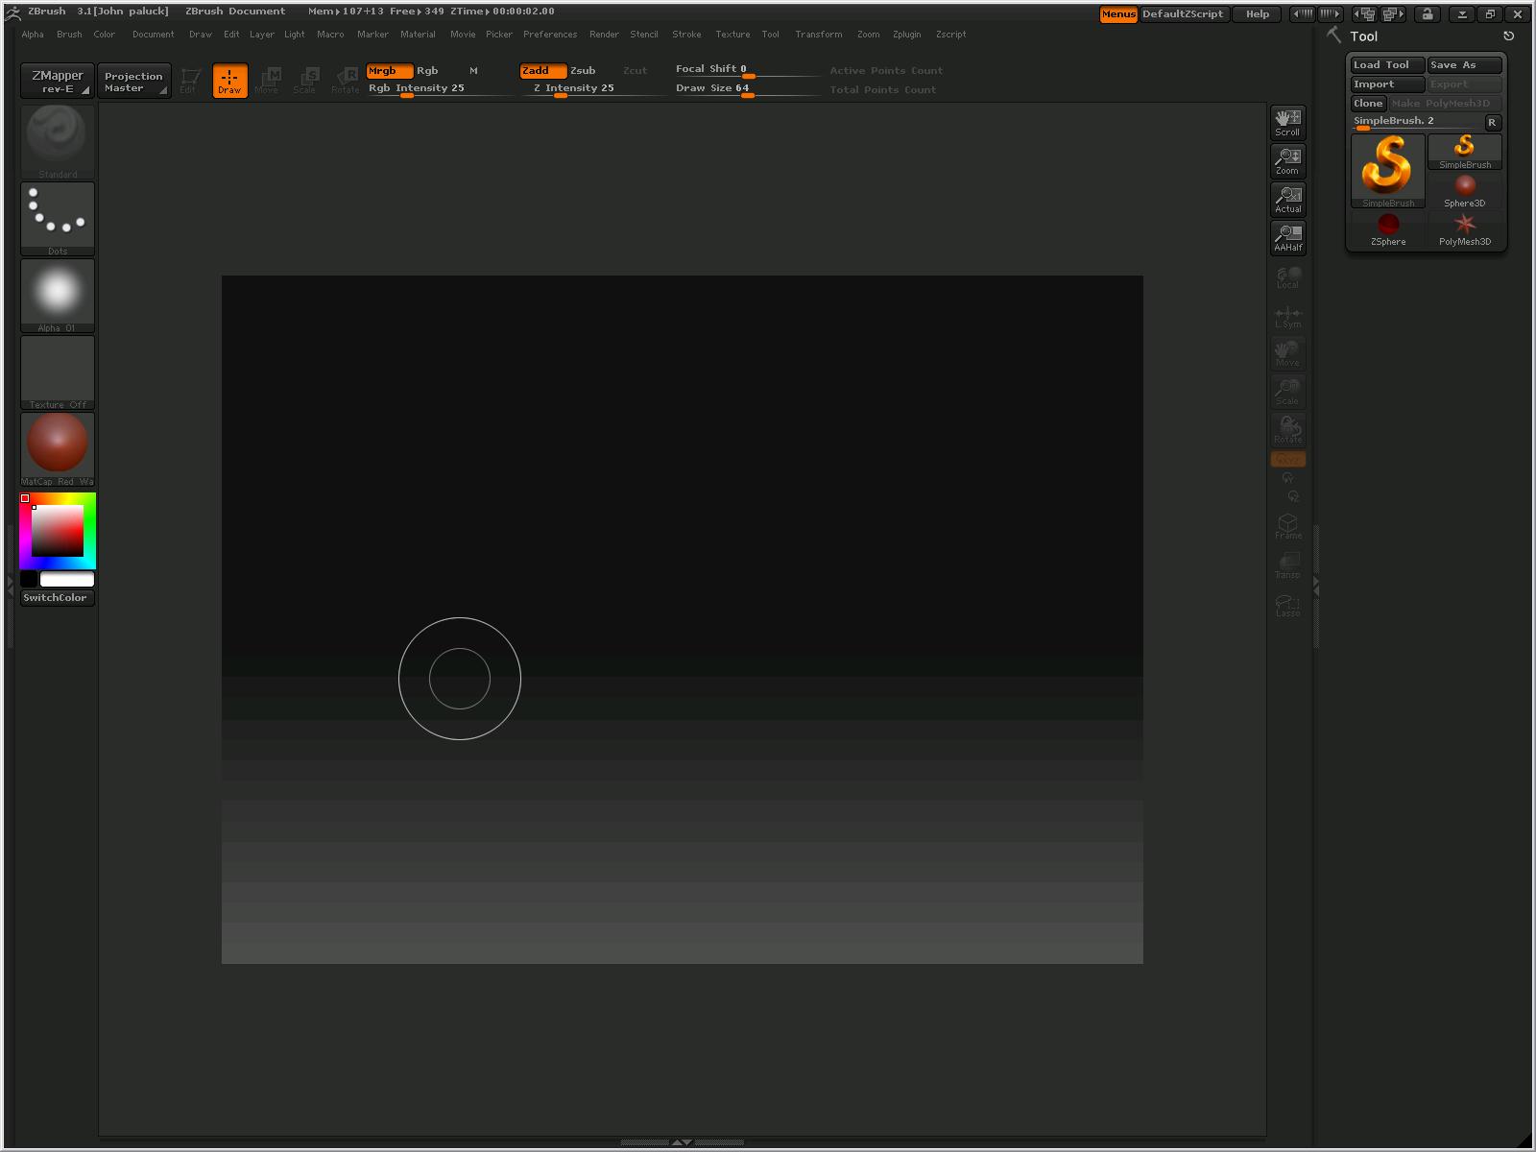This screenshot has width=1536, height=1152.
Task: Open the MatCap Red Wax material picker
Action: pyautogui.click(x=57, y=446)
